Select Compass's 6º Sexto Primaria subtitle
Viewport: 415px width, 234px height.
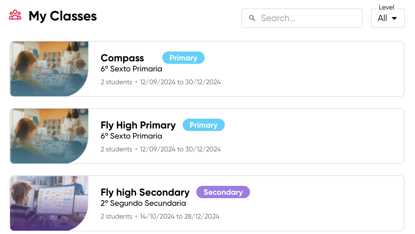click(131, 69)
